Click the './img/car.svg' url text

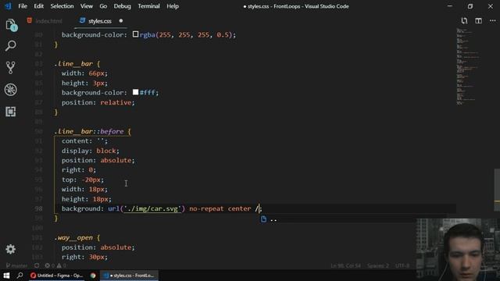[x=153, y=208]
